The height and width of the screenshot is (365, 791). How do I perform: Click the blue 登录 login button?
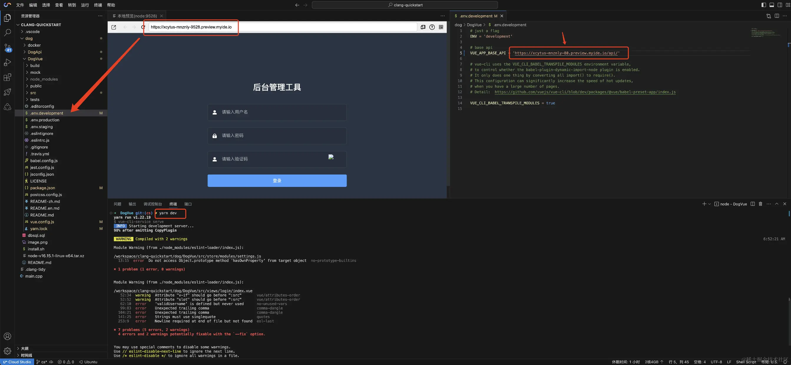tap(277, 180)
